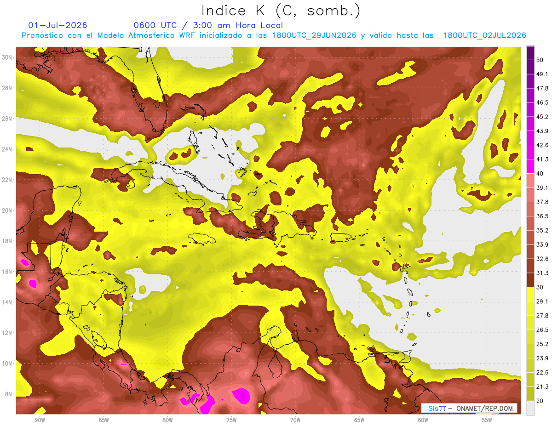Click the "37.8" colorbar label
This screenshot has width=552, height=426.
coord(542,202)
